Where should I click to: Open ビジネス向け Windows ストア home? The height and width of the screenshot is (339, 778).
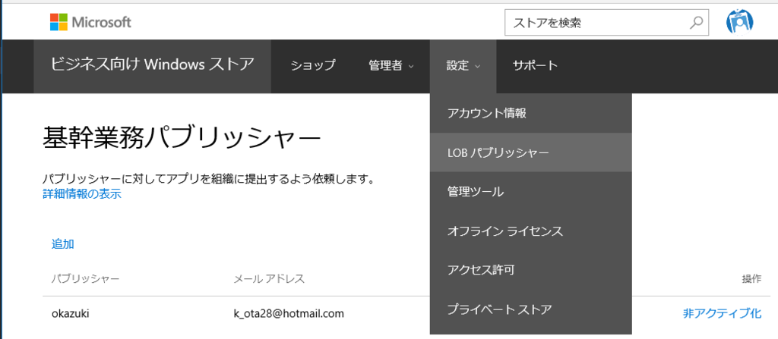pyautogui.click(x=152, y=65)
